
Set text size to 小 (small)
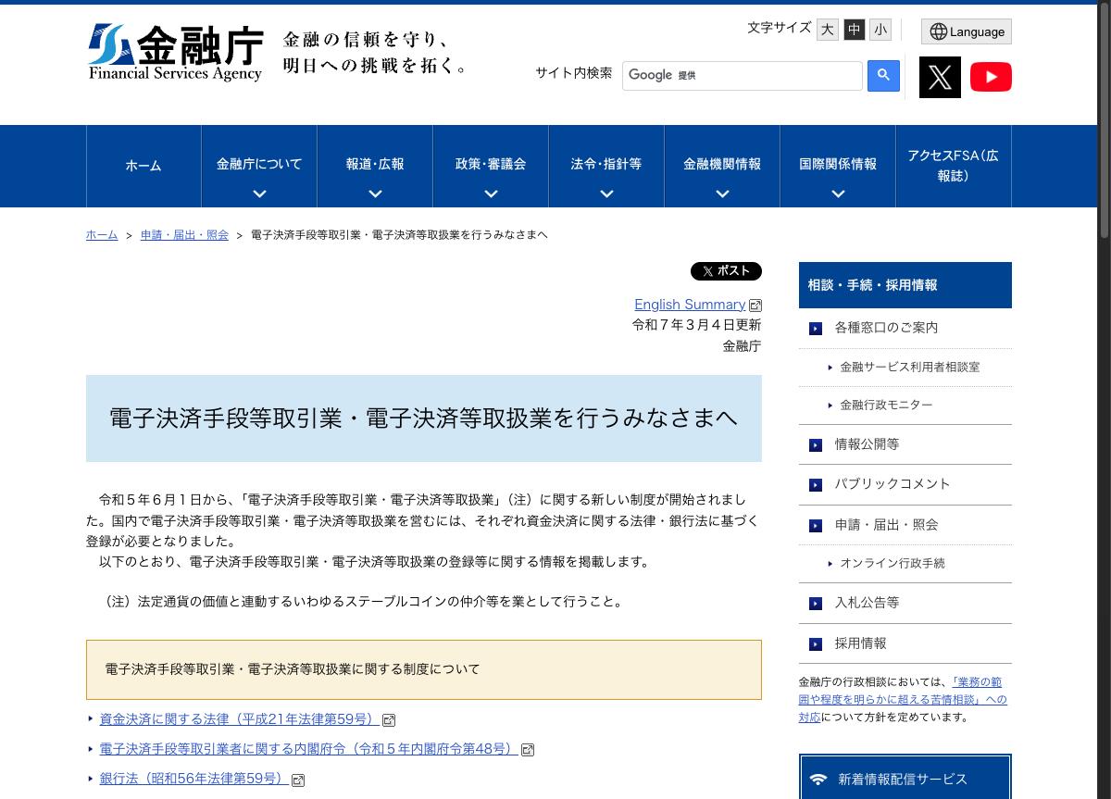(x=880, y=30)
